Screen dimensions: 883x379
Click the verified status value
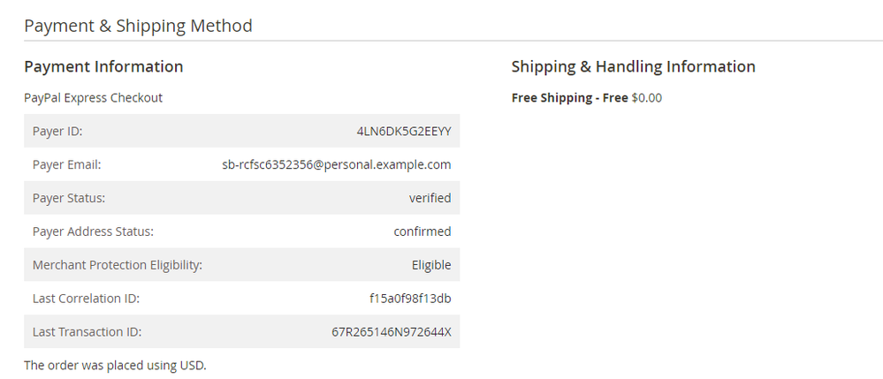point(430,198)
